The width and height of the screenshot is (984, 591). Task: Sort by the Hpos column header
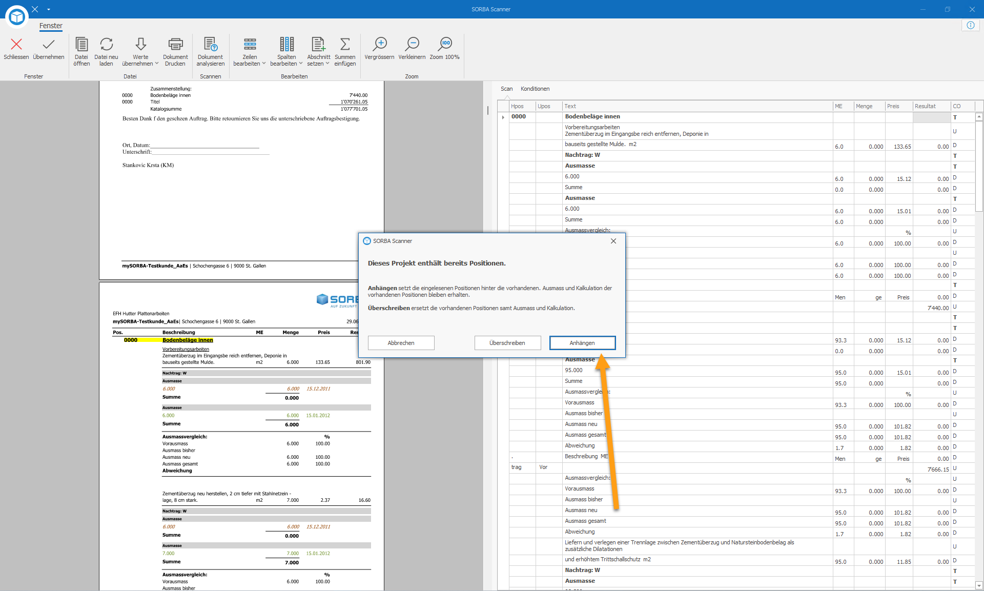click(522, 106)
